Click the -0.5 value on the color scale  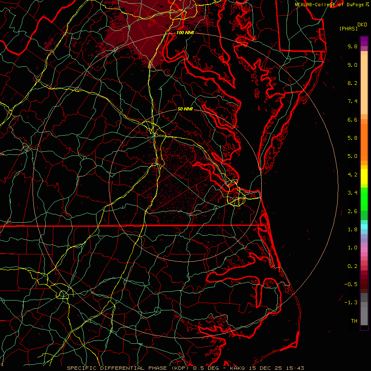(x=351, y=284)
